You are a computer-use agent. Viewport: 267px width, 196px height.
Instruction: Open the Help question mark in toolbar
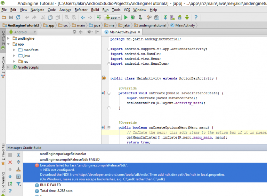click(196, 17)
